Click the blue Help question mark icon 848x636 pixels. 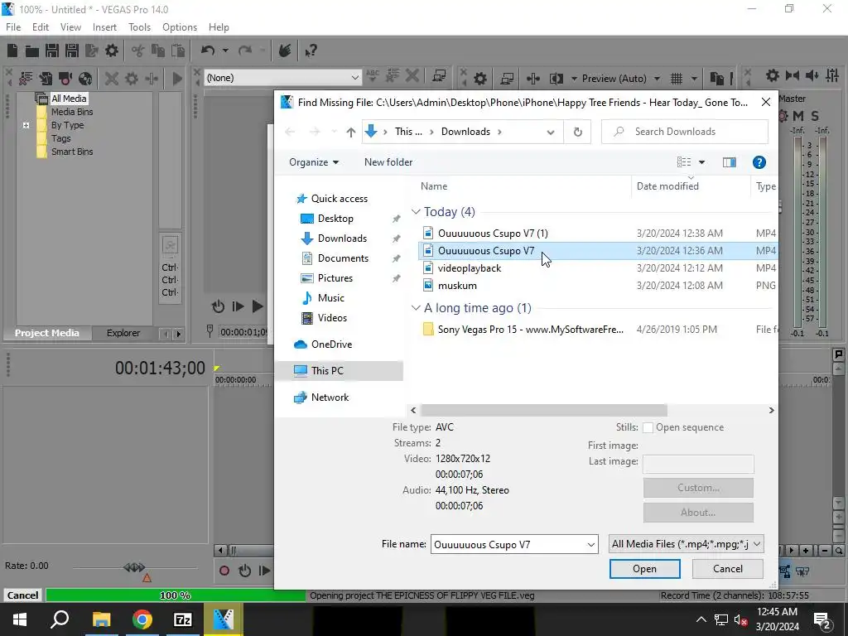pyautogui.click(x=759, y=162)
